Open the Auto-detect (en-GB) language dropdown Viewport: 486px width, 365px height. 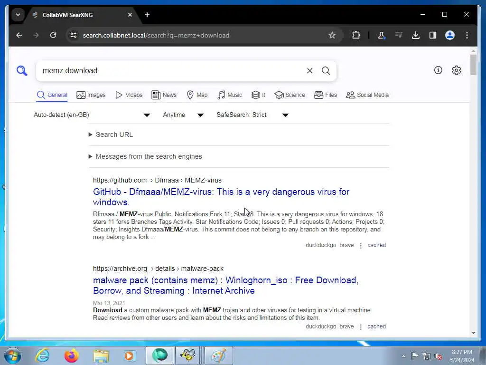pyautogui.click(x=92, y=115)
